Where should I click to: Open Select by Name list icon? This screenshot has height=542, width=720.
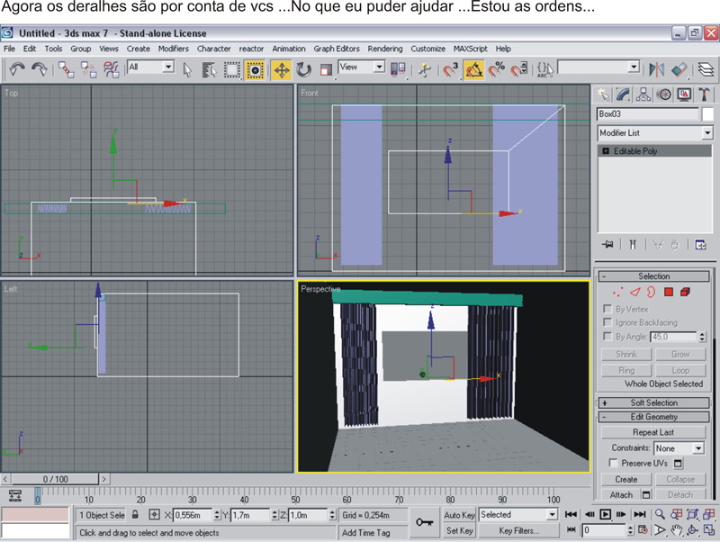click(210, 70)
